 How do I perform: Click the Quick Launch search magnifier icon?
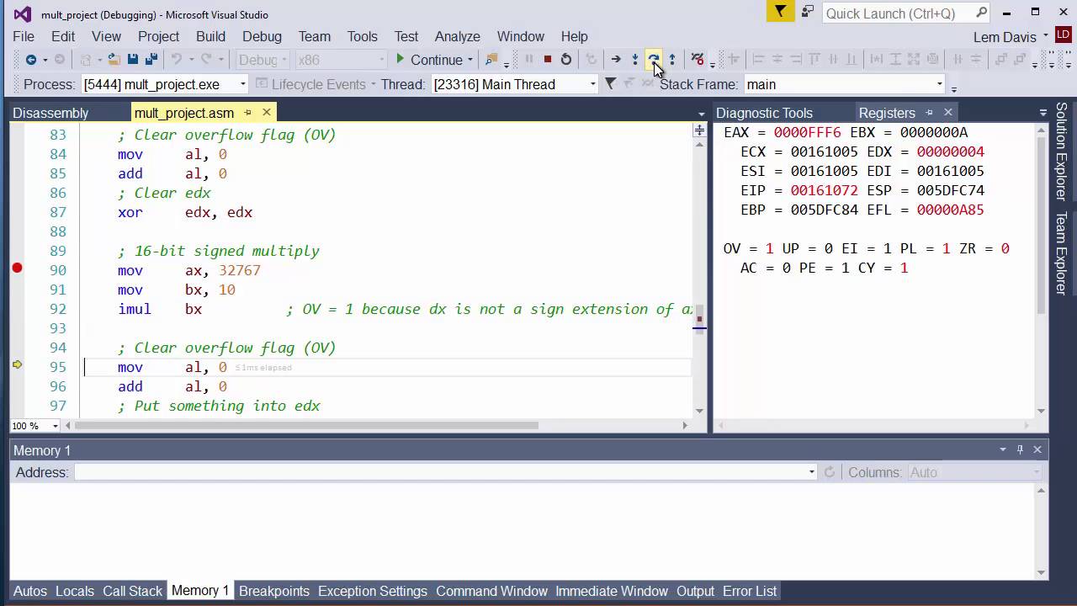click(981, 13)
